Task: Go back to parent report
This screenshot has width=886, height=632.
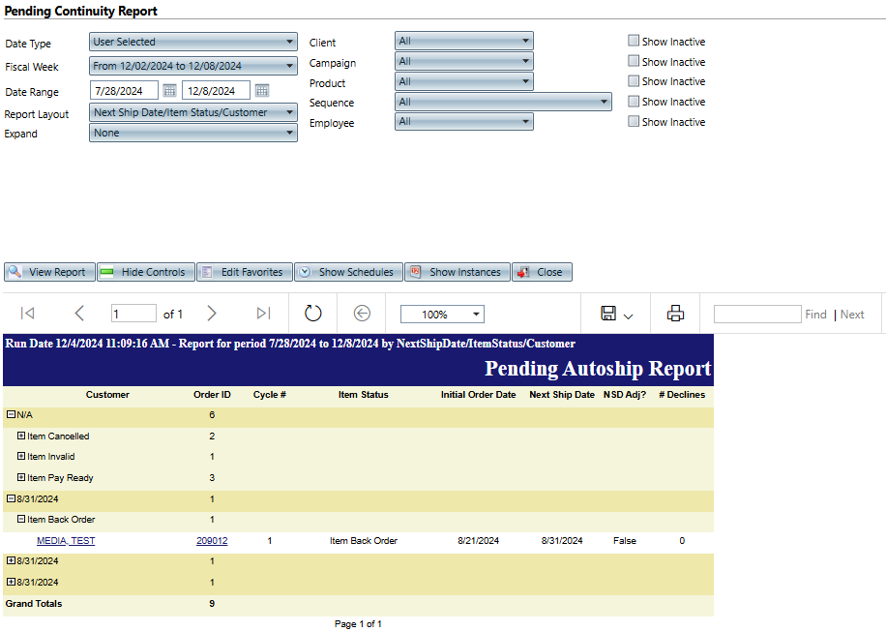Action: point(362,314)
